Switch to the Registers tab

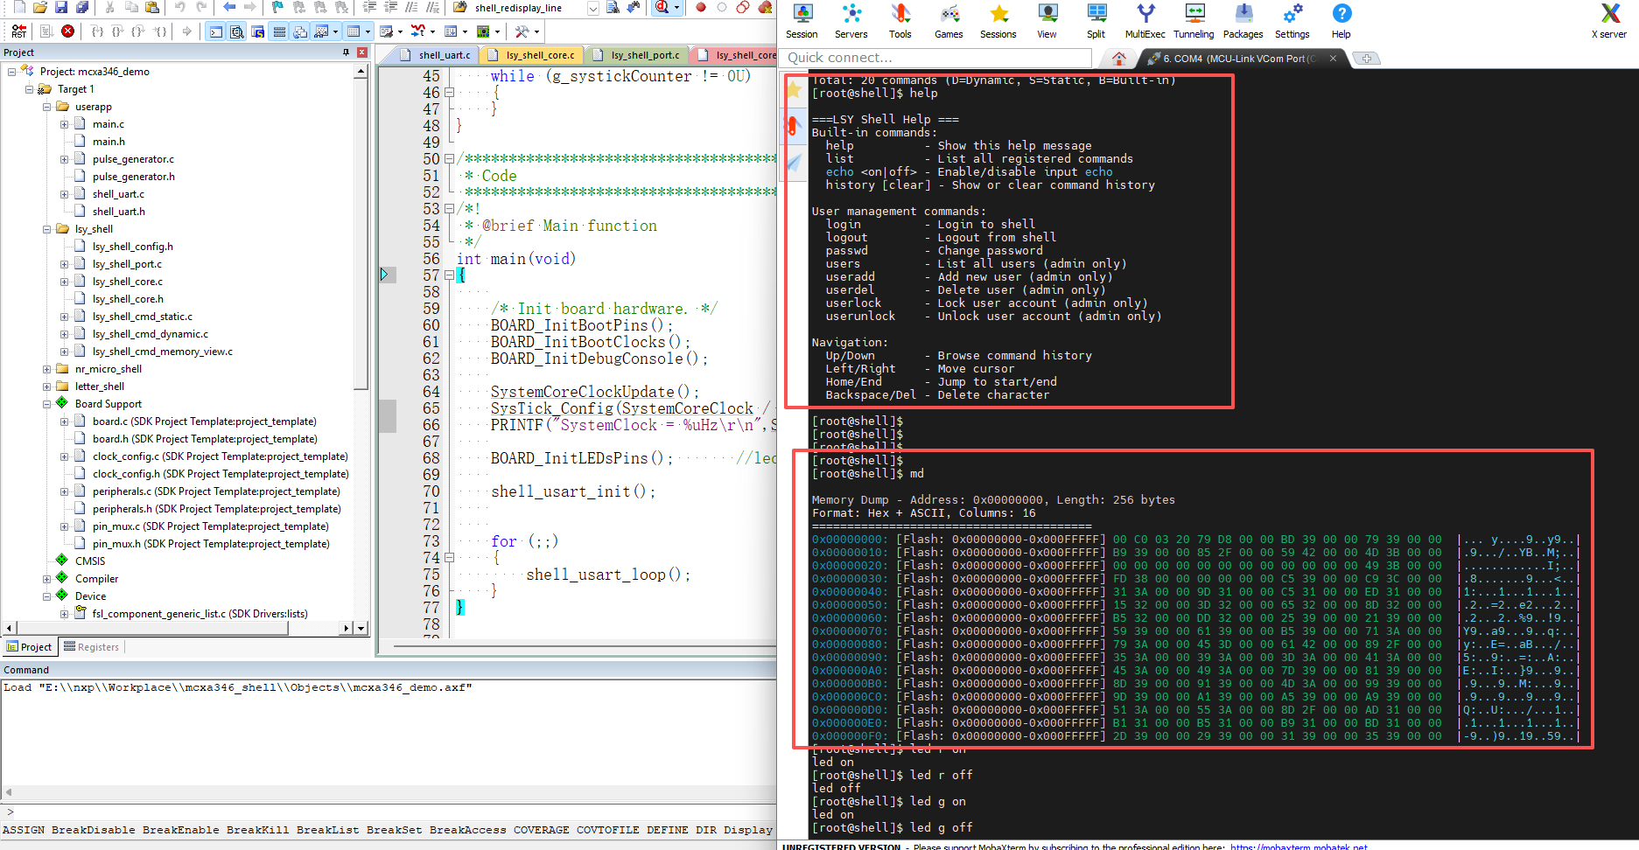(x=91, y=647)
